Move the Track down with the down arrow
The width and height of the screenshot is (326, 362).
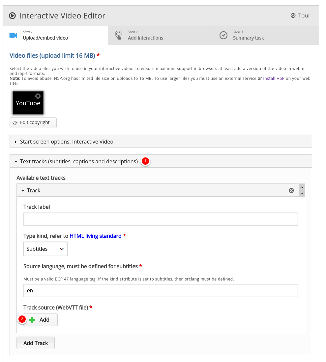tap(302, 193)
